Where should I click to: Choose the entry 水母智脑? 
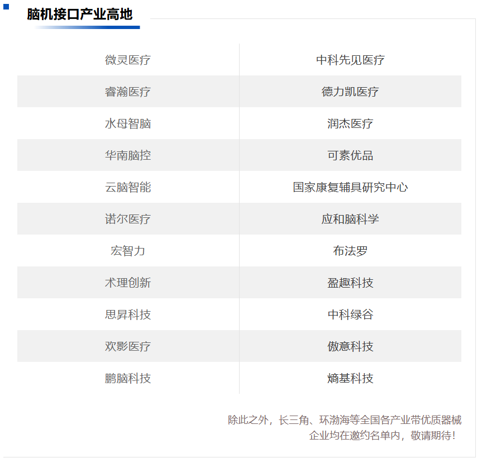[128, 123]
